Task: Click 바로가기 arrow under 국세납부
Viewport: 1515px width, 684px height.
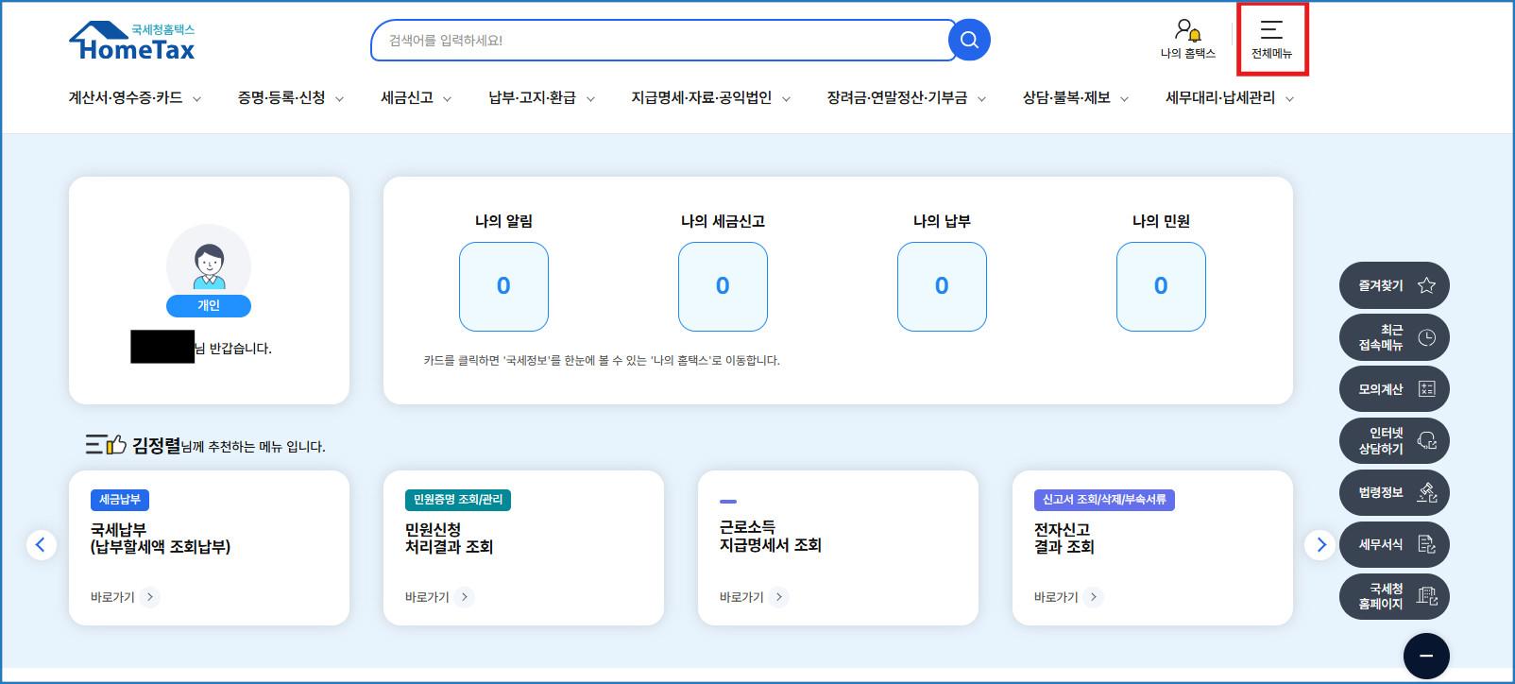Action: coord(151,597)
